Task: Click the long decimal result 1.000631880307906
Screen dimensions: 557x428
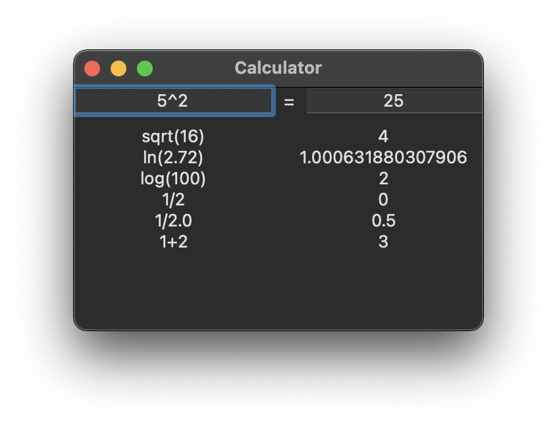Action: coord(383,157)
